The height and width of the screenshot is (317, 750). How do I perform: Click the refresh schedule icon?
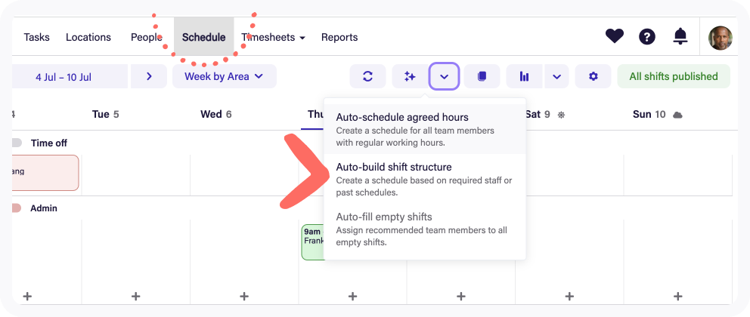(x=368, y=76)
